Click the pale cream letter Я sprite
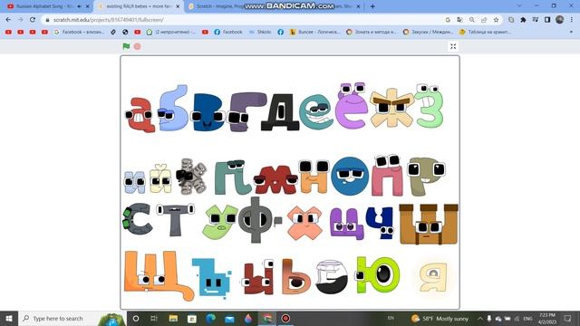This screenshot has width=580, height=326. point(433,277)
